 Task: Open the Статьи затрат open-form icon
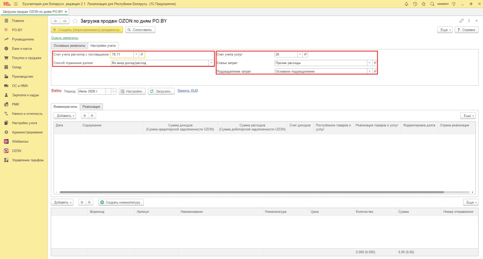(x=375, y=63)
